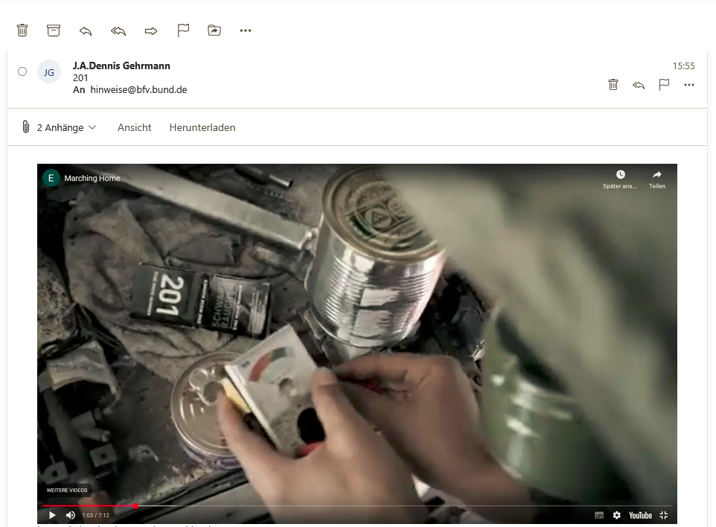This screenshot has width=716, height=527.
Task: Click the reply arrow in top toolbar
Action: pos(86,31)
